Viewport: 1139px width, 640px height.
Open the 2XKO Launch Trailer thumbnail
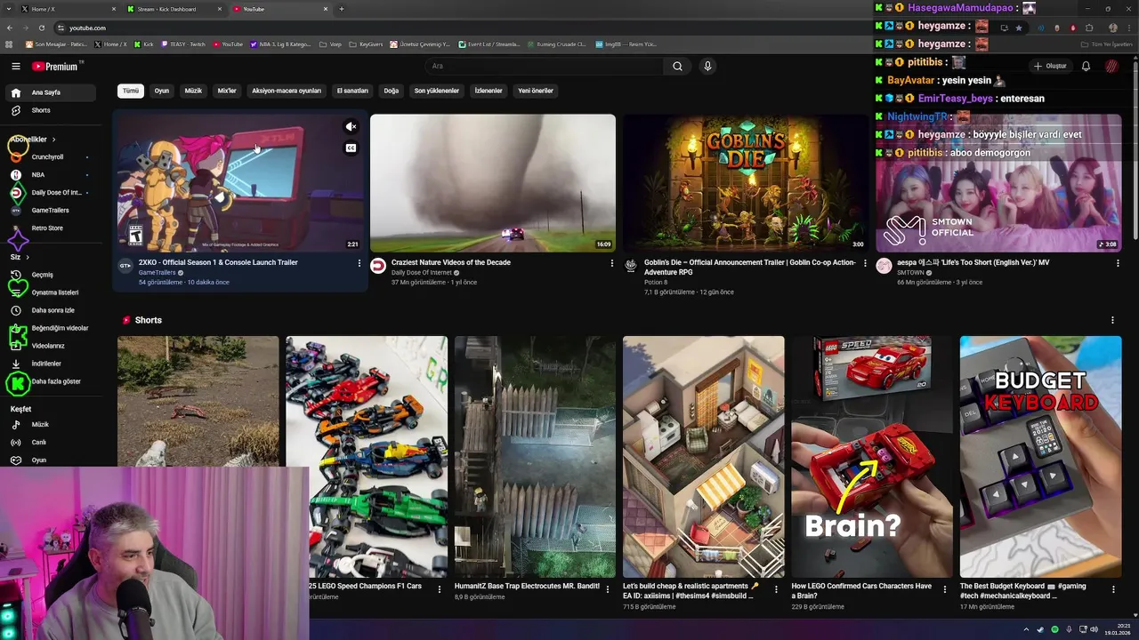[x=240, y=183]
